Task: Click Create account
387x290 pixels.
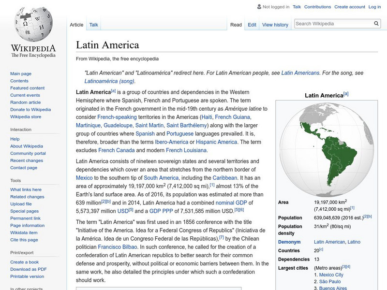Action: click(350, 7)
